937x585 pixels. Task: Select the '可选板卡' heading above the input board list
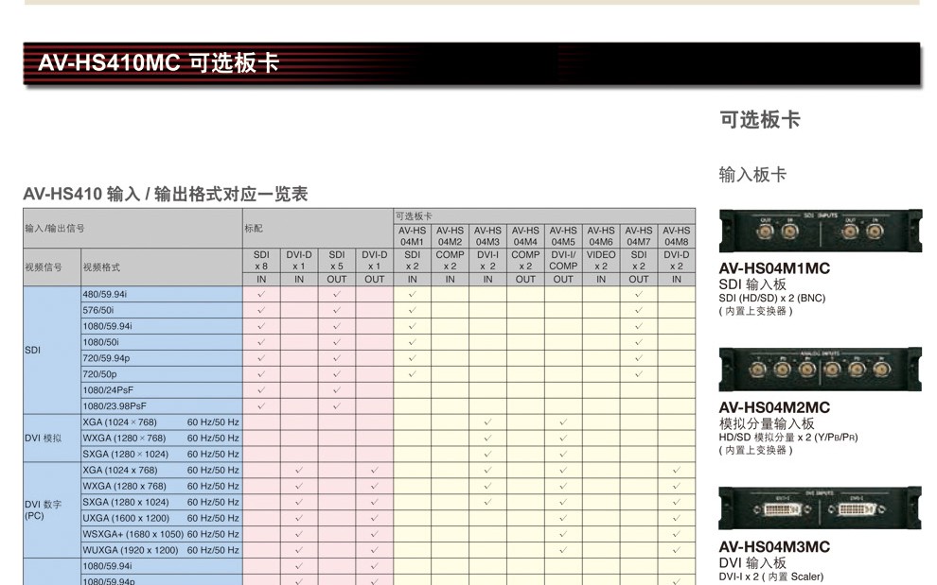[x=759, y=119]
